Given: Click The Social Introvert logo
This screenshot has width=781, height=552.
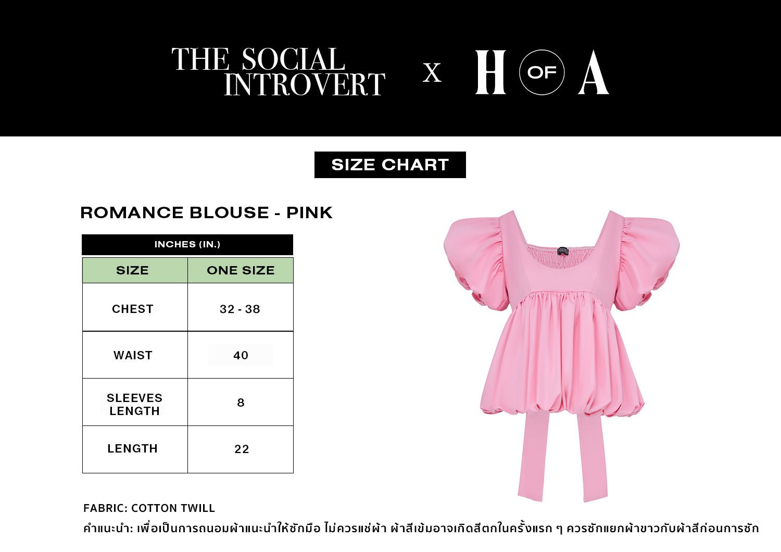Looking at the screenshot, I should [x=278, y=72].
